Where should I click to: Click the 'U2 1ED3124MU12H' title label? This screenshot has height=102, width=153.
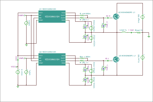coord(47,52)
